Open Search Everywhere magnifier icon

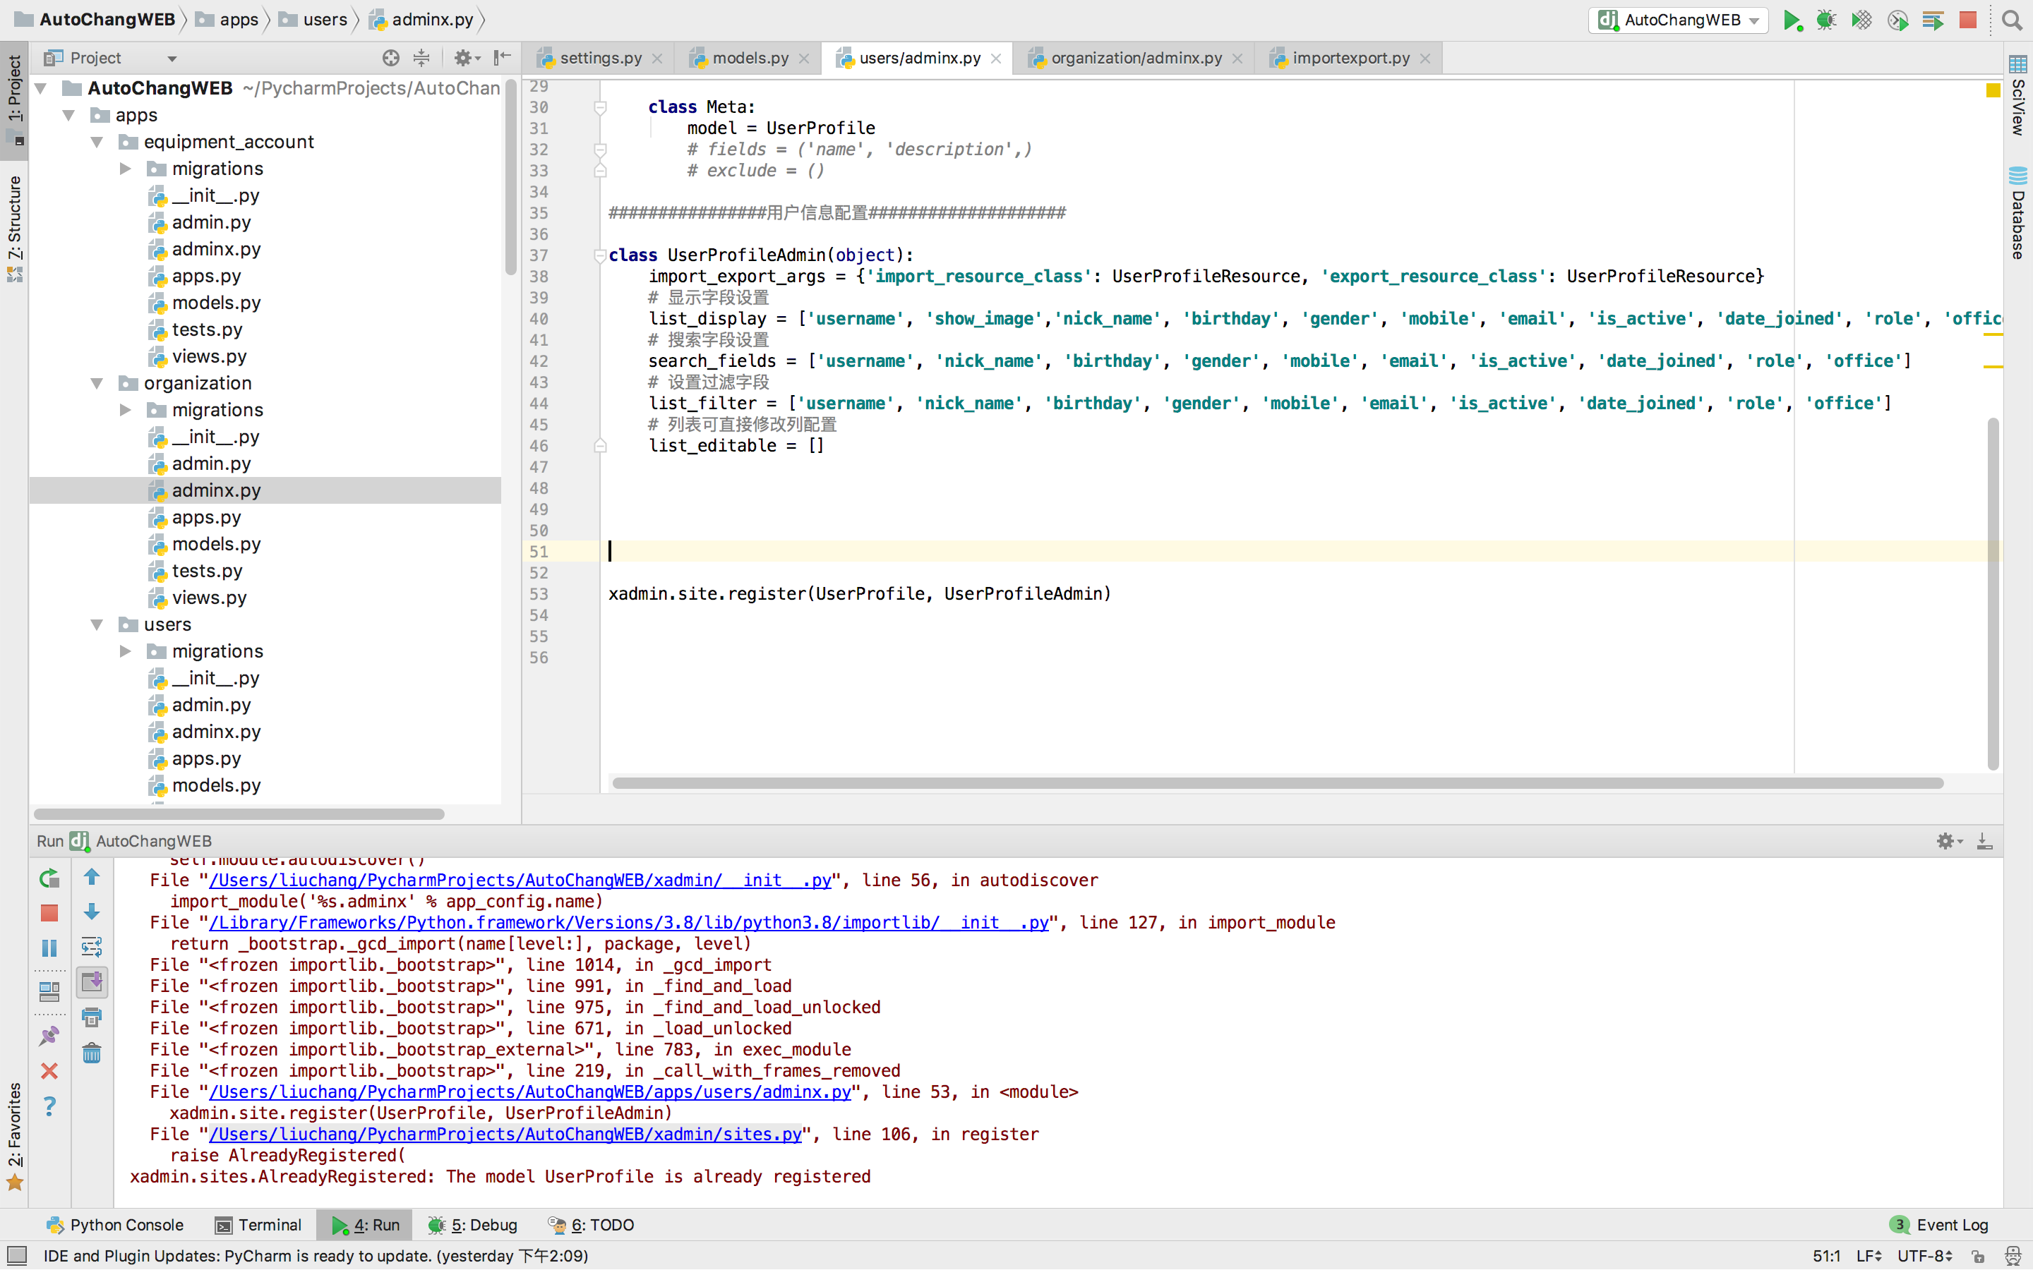point(2011,20)
